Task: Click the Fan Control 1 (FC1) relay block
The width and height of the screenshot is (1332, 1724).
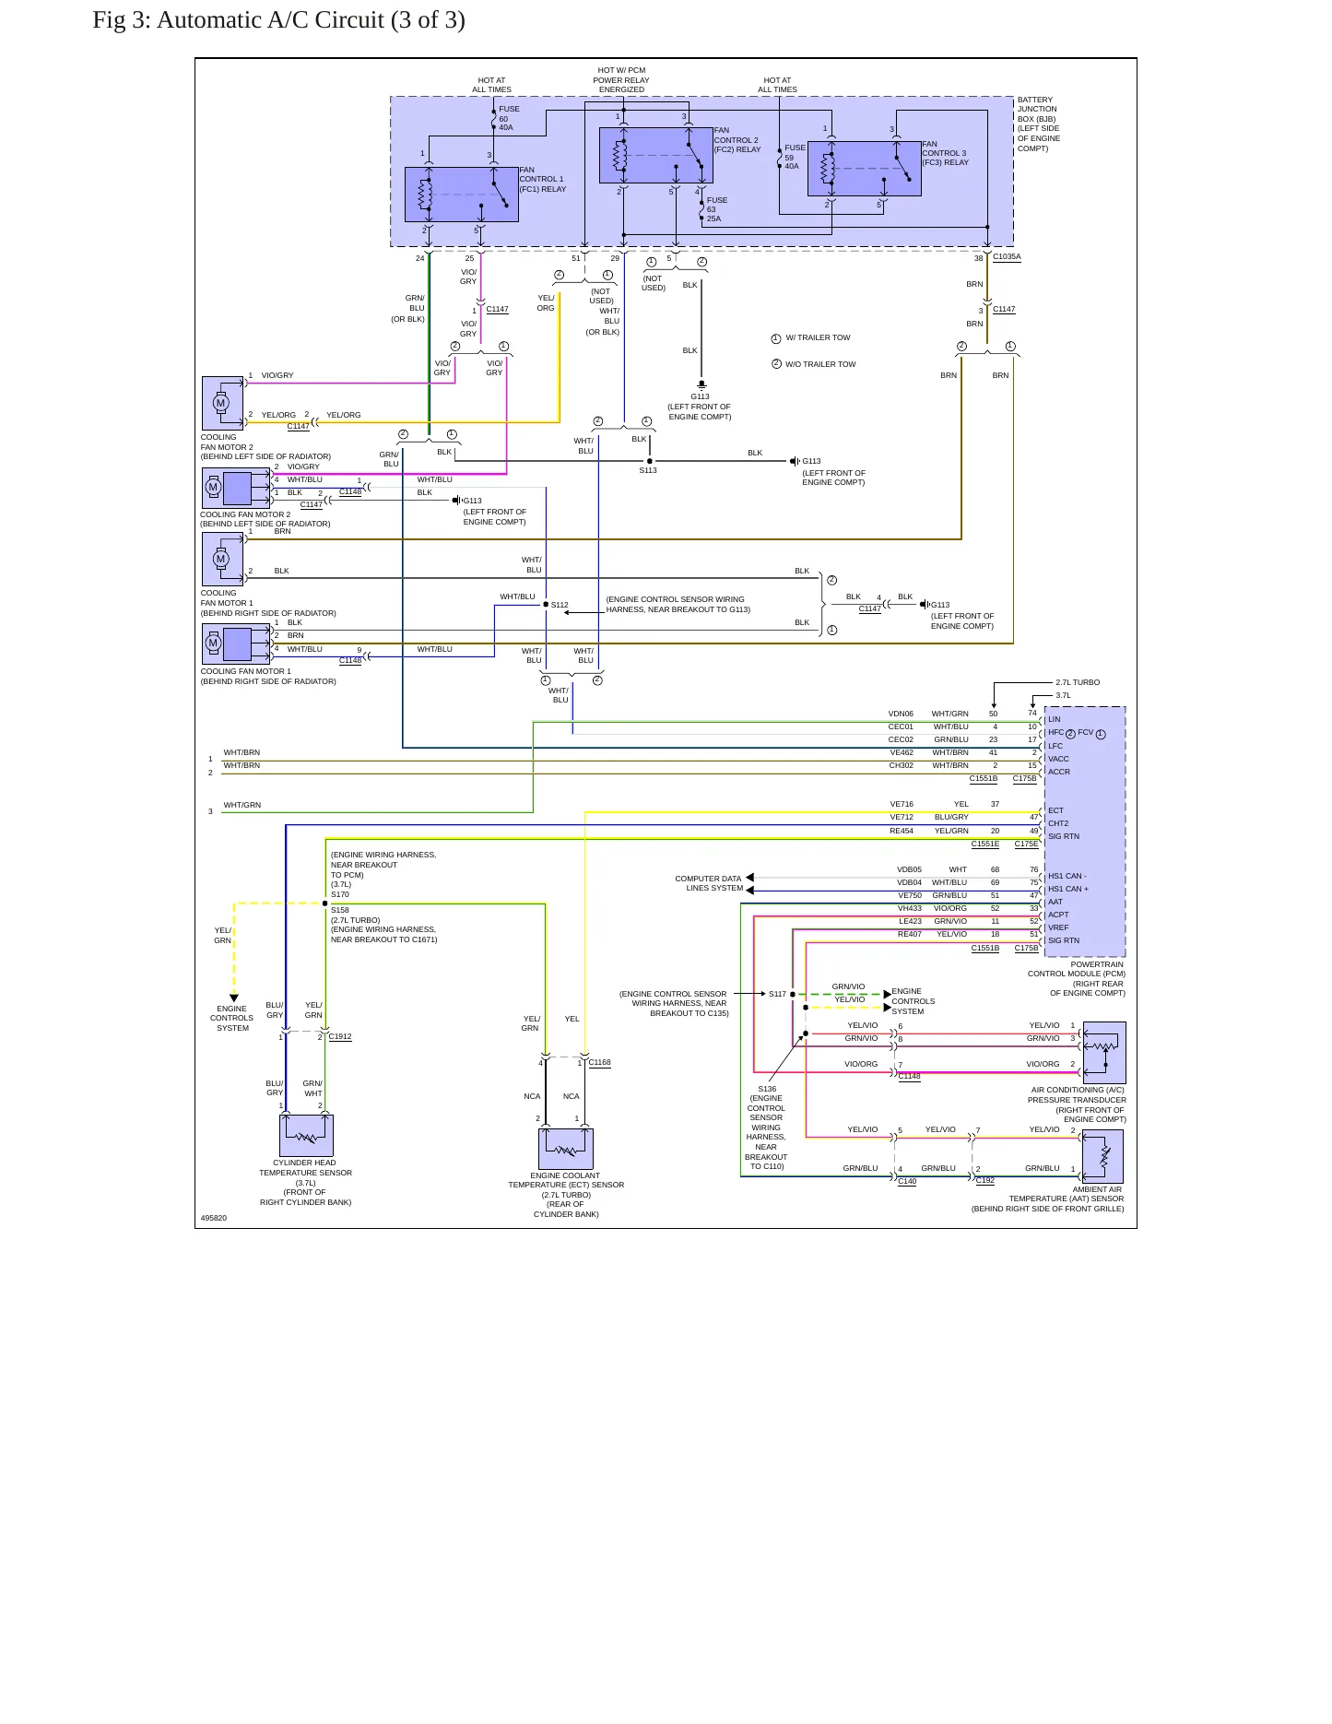Action: (x=462, y=195)
